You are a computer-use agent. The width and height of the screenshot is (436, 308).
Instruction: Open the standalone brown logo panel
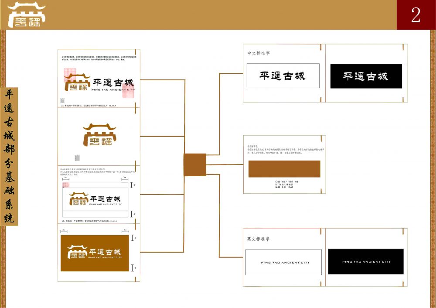pyautogui.click(x=99, y=137)
